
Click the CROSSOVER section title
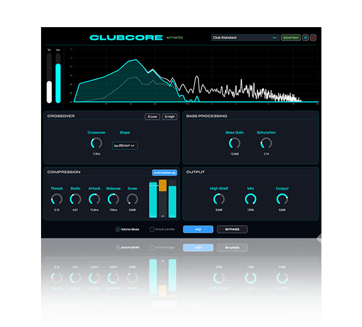tap(61, 116)
